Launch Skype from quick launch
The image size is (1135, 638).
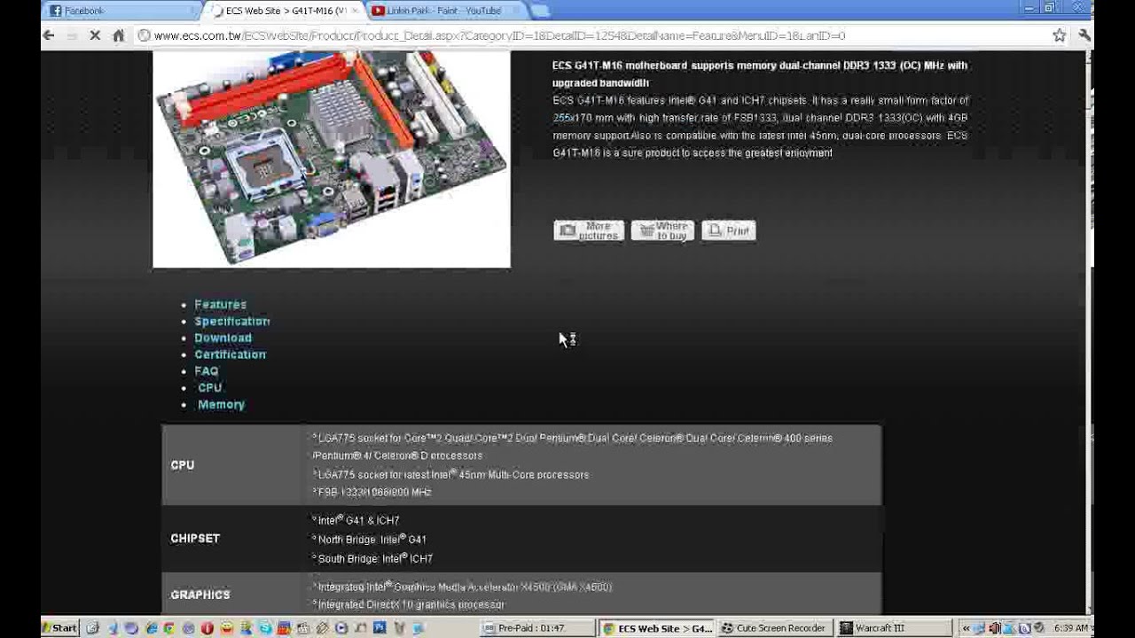tap(265, 627)
